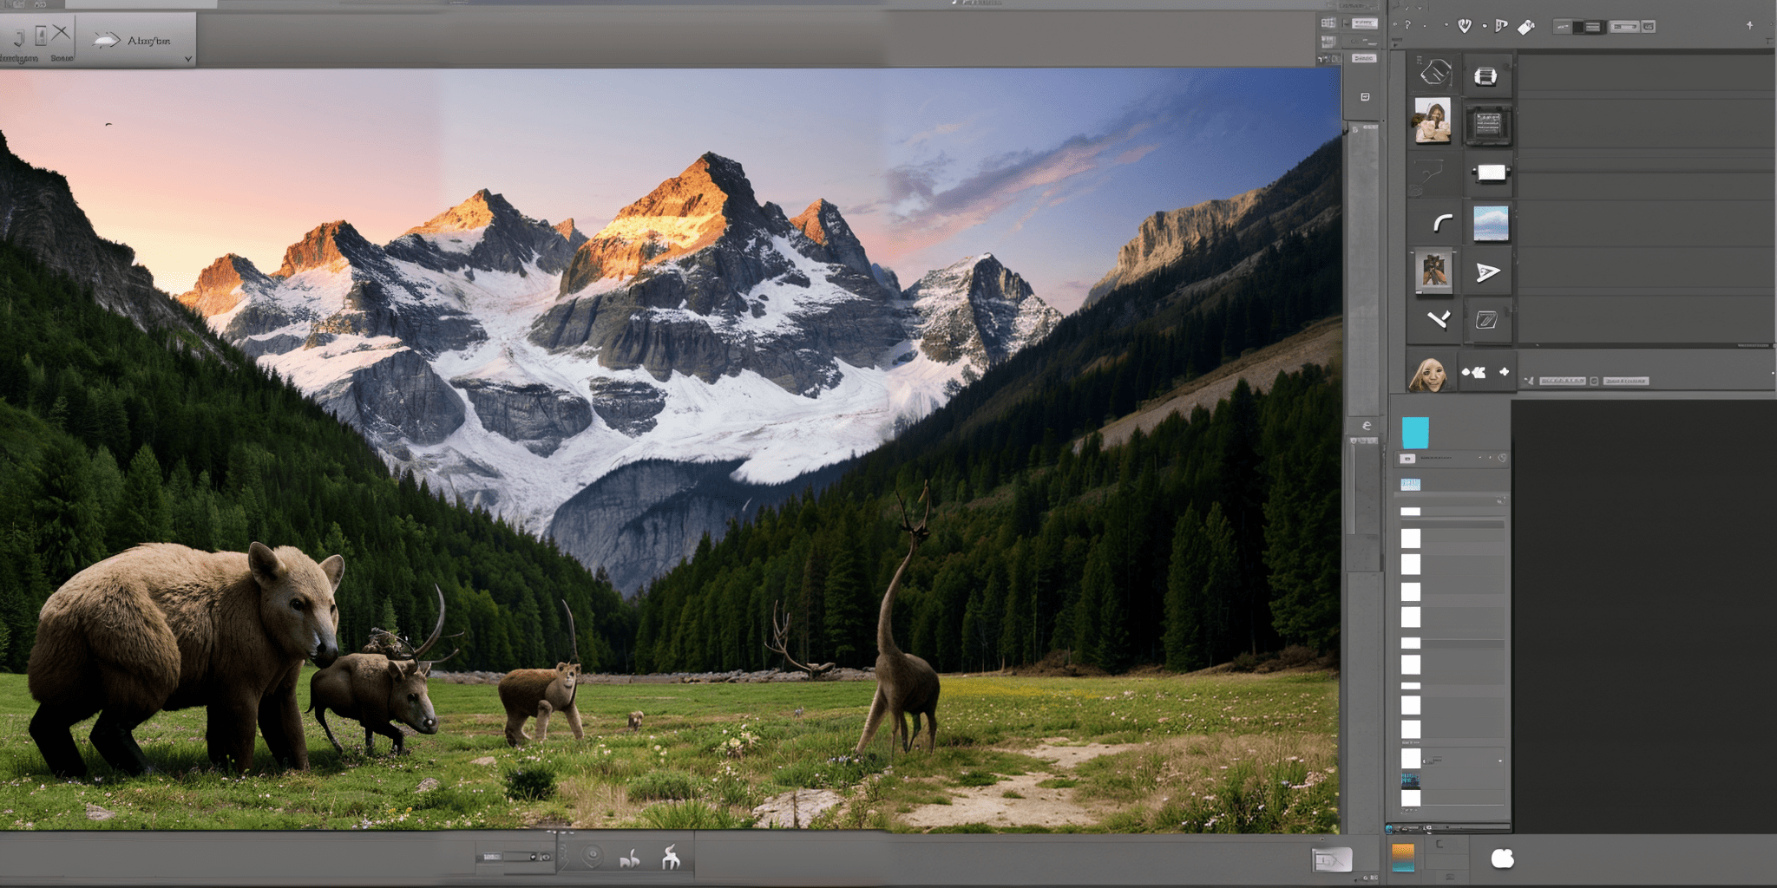Select the checkmark tool icon

(x=1439, y=320)
